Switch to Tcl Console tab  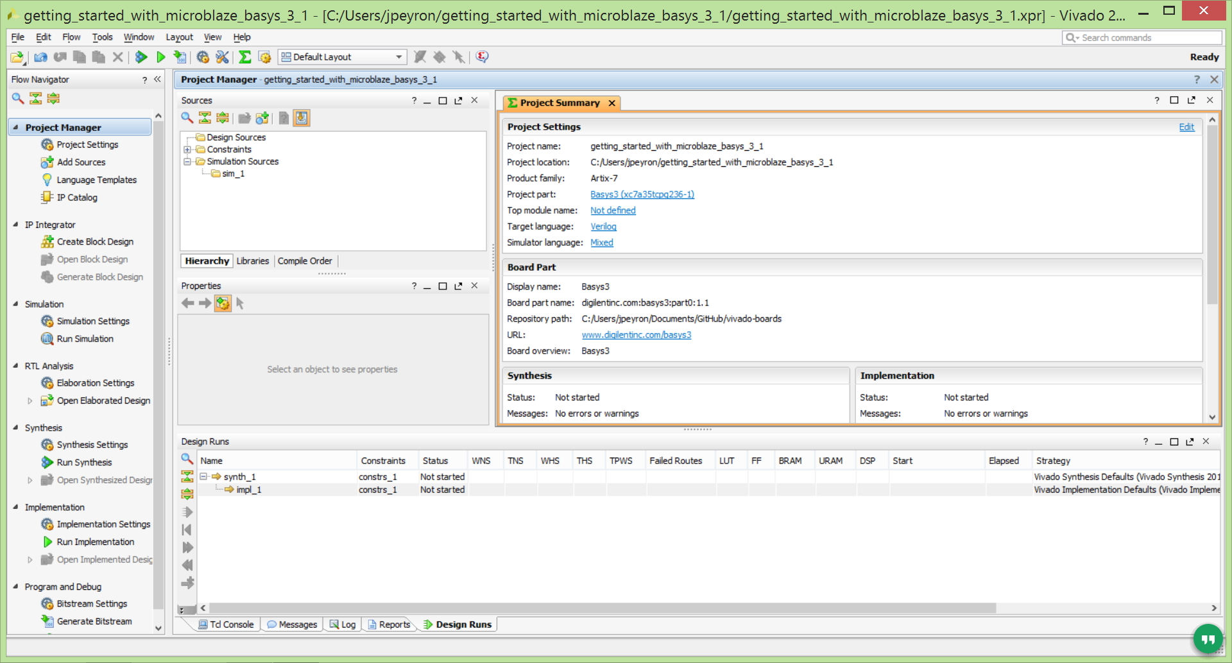[227, 624]
